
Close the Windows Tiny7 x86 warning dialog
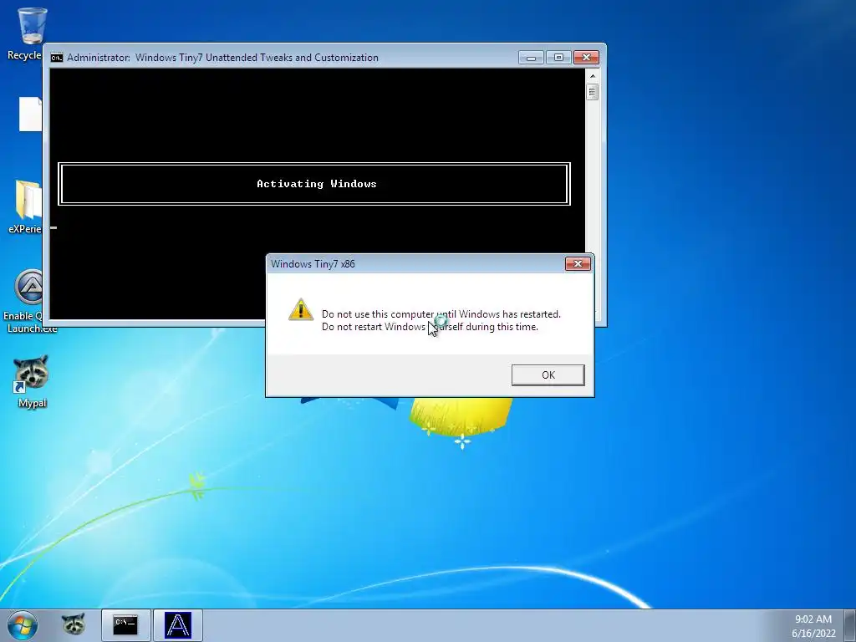(x=578, y=263)
